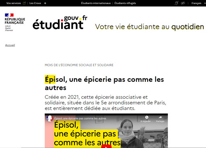206x148 pixels.
Task: Click the 'Votre vie étudiante au quotidien' tagline
Action: tap(150, 27)
